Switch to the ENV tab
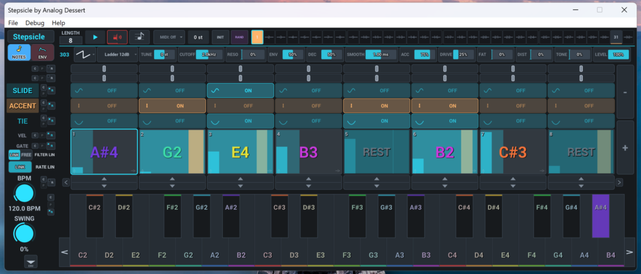Viewport: 641px width, 274px height. [43, 52]
